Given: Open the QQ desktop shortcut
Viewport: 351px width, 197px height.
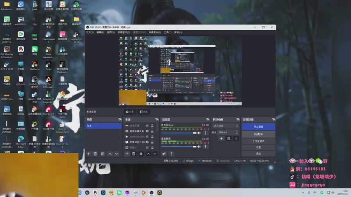Looking at the screenshot, I should coord(21,51).
